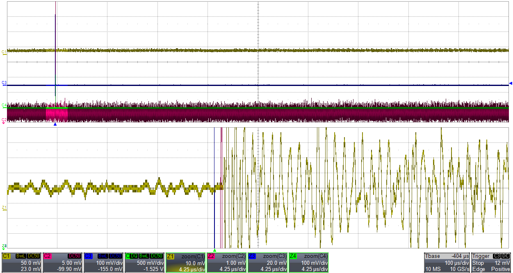Click the 100 µs/div timebase value
The width and height of the screenshot is (513, 273).
pos(457,263)
